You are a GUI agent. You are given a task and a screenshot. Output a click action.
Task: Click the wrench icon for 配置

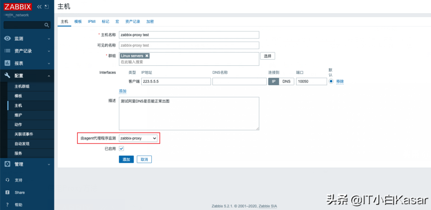pos(8,76)
